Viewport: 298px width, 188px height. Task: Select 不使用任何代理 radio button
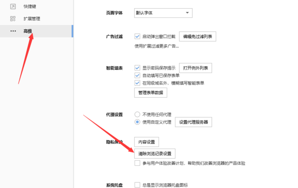point(137,114)
